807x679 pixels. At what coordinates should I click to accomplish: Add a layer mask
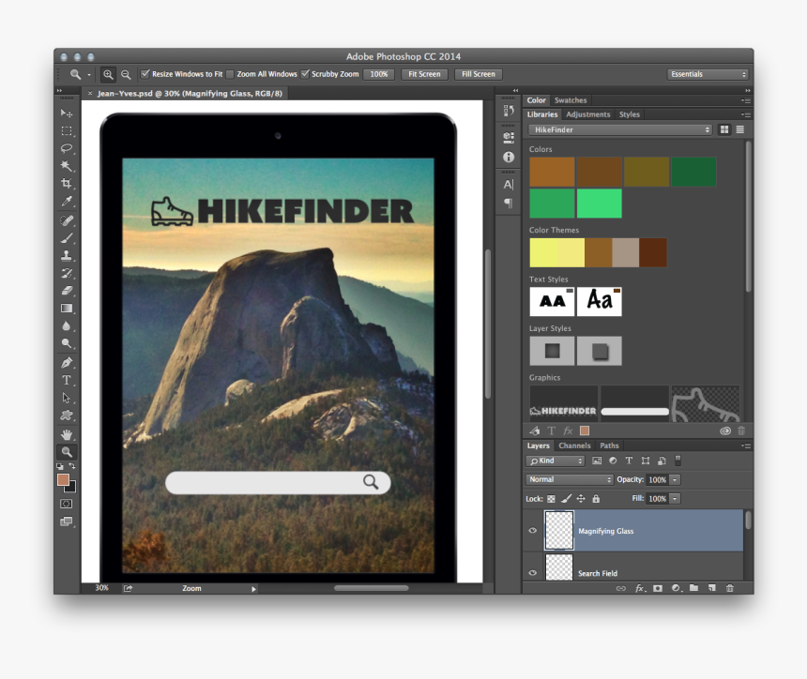[x=658, y=588]
